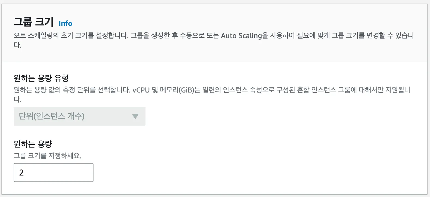The width and height of the screenshot is (430, 197).
Task: Open the 단위(인스턴스 개수) dropdown
Action: [79, 116]
